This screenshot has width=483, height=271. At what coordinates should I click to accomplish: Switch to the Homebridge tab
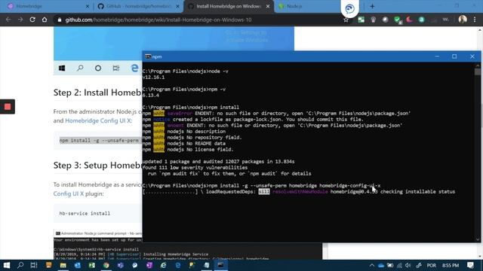click(x=48, y=6)
